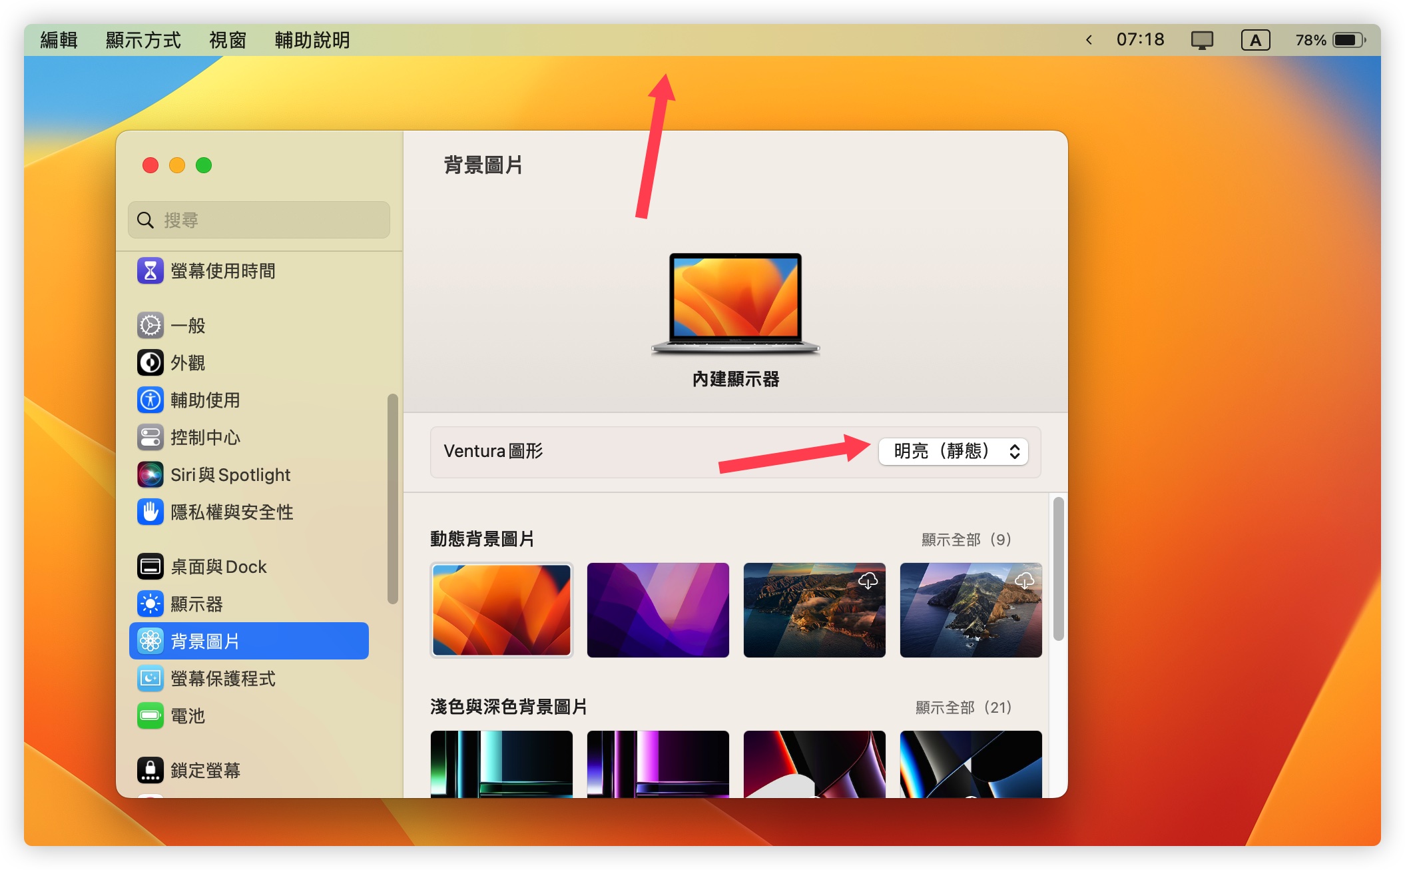Click the wallpaper list scrollbar
Screen dimensions: 1405x870
pyautogui.click(x=1059, y=568)
